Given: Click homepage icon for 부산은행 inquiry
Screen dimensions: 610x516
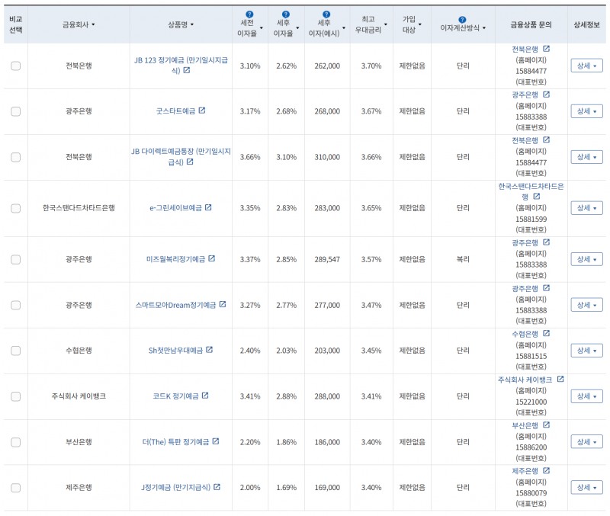Looking at the screenshot, I should click(546, 425).
